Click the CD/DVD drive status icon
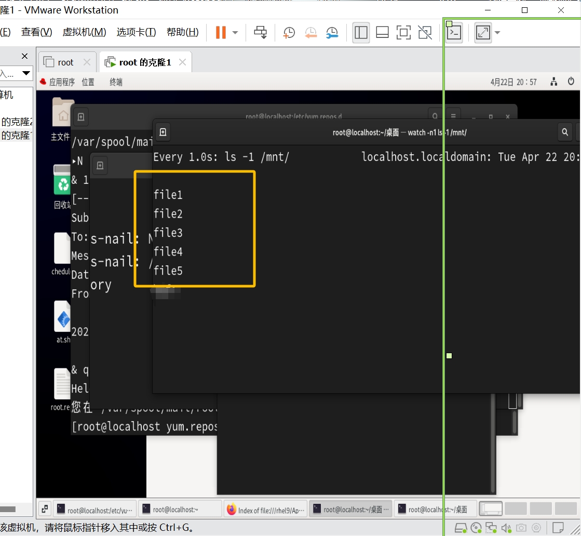The width and height of the screenshot is (581, 536). [476, 528]
